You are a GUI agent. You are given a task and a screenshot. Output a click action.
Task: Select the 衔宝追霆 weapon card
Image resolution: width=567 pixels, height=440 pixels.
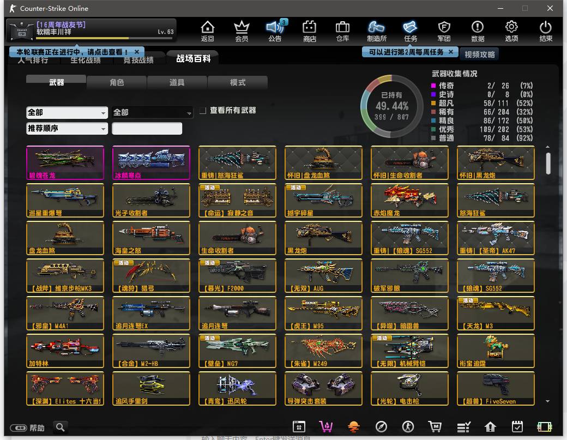click(x=496, y=351)
